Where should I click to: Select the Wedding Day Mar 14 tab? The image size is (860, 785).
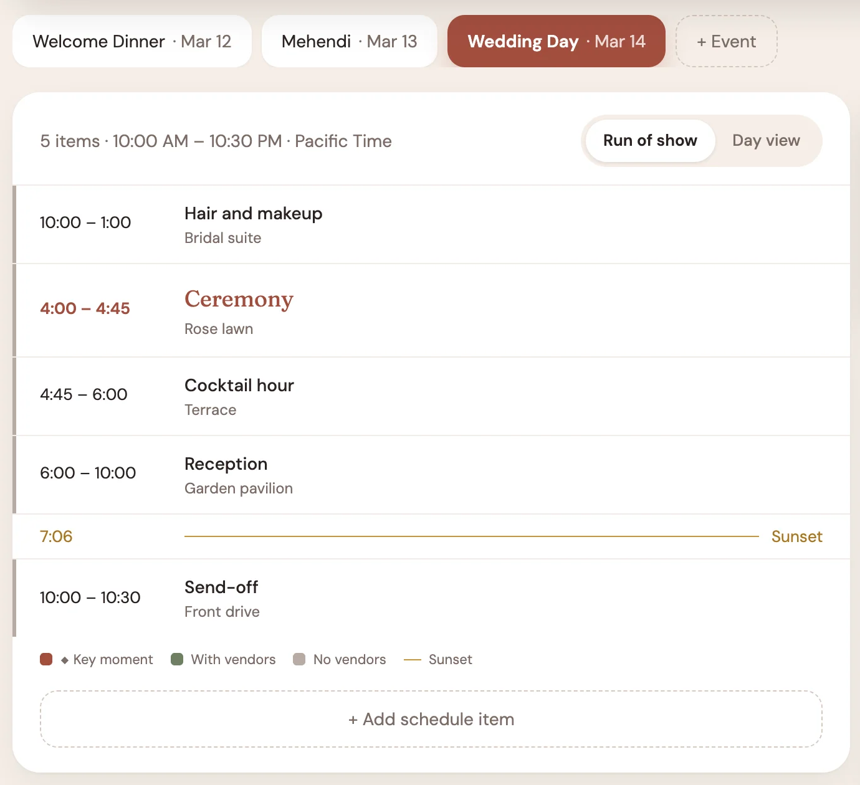557,41
